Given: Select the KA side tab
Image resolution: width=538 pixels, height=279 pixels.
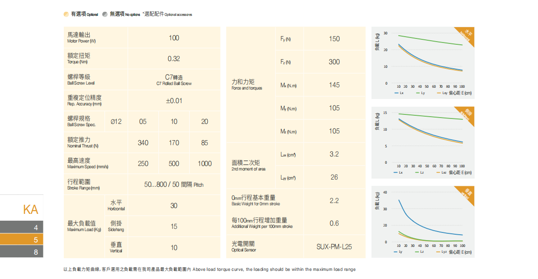Looking at the screenshot, I should click(x=30, y=209).
